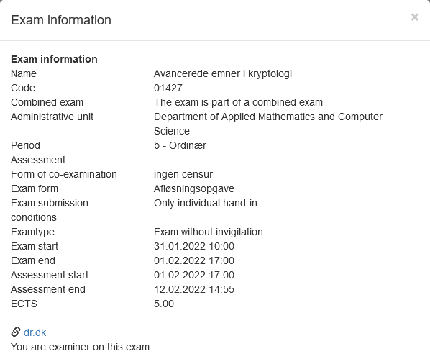Screen dimensions: 430x359
Task: Open the dr.dk link
Action: click(35, 332)
